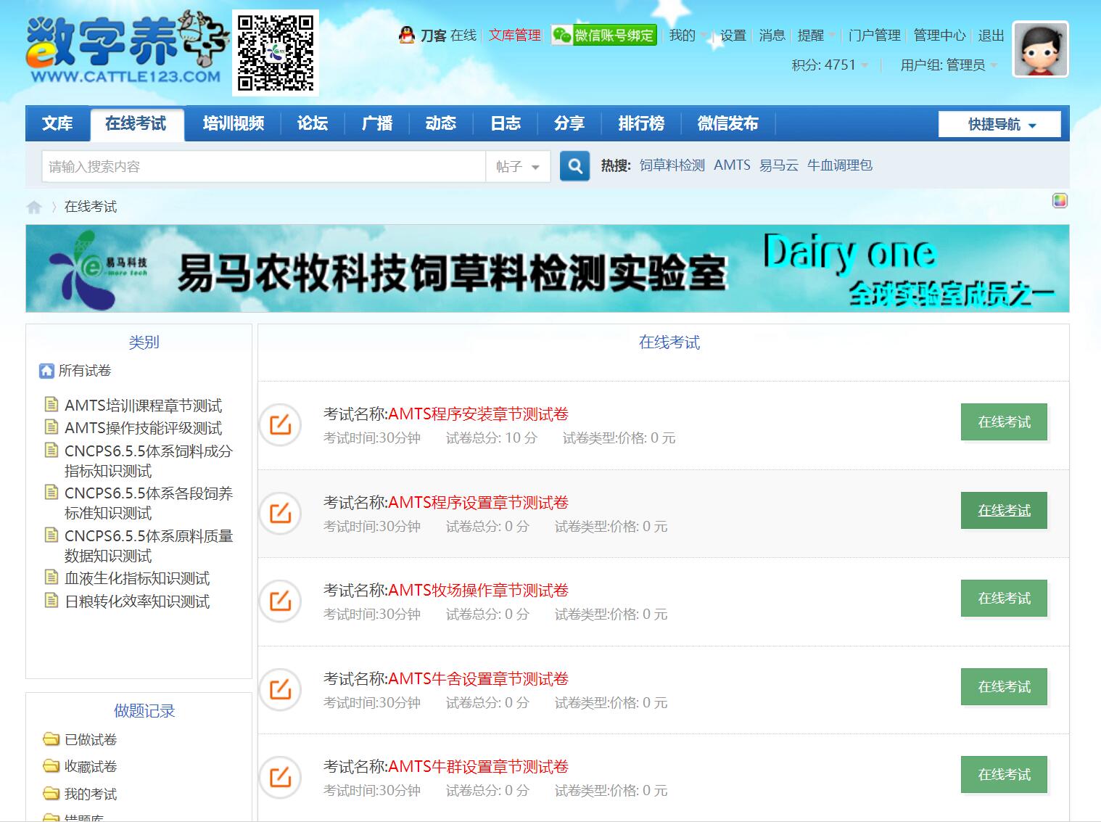Click the document icon for CNCPS6.5.5体系饲料成分
The width and height of the screenshot is (1101, 822).
coord(51,450)
